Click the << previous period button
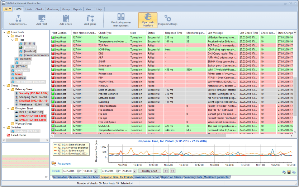The image size is (299, 187). click(166, 171)
